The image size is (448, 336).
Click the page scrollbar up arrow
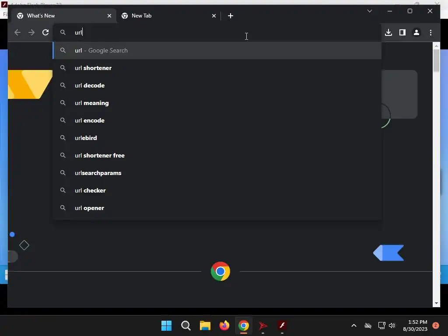436,45
